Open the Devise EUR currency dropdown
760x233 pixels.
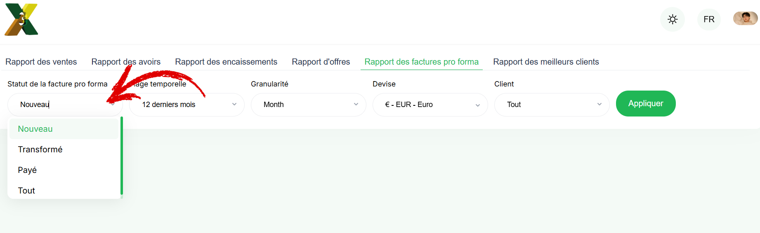430,105
